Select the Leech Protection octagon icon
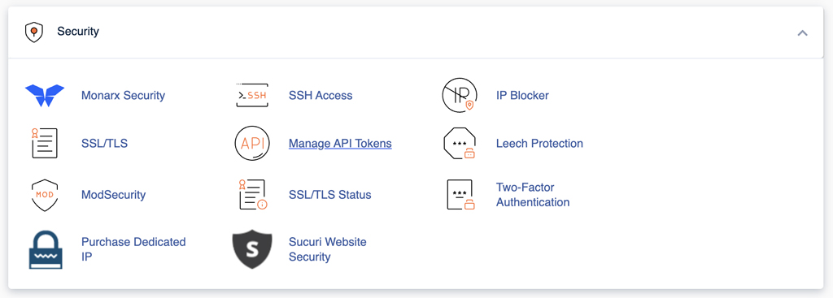 click(460, 143)
